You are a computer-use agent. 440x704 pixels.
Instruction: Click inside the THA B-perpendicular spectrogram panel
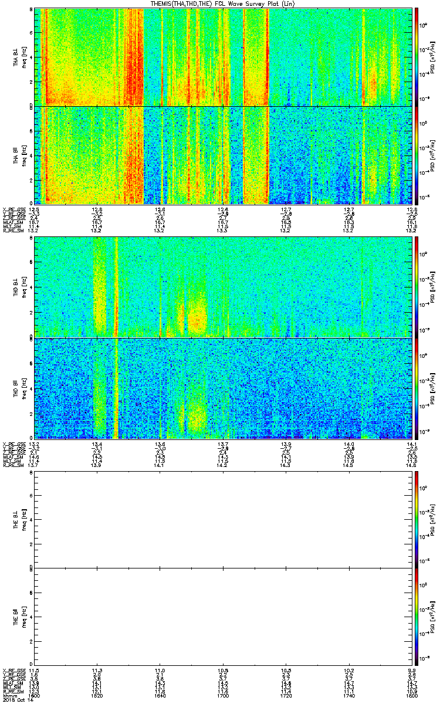(222, 57)
